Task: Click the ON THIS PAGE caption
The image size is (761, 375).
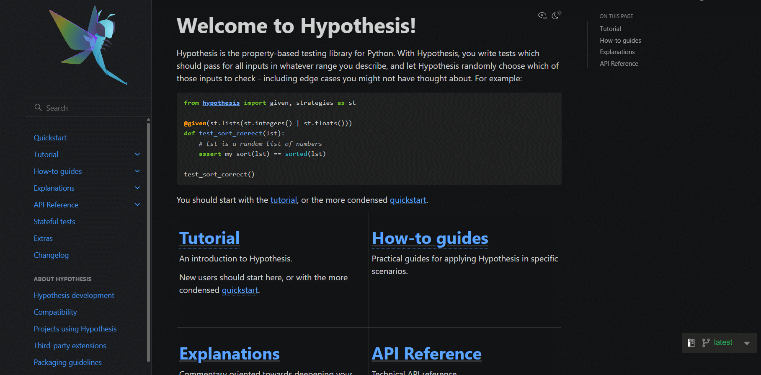Action: click(x=616, y=16)
